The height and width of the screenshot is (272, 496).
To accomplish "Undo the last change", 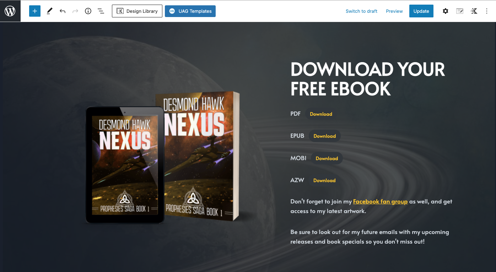I will click(x=63, y=11).
